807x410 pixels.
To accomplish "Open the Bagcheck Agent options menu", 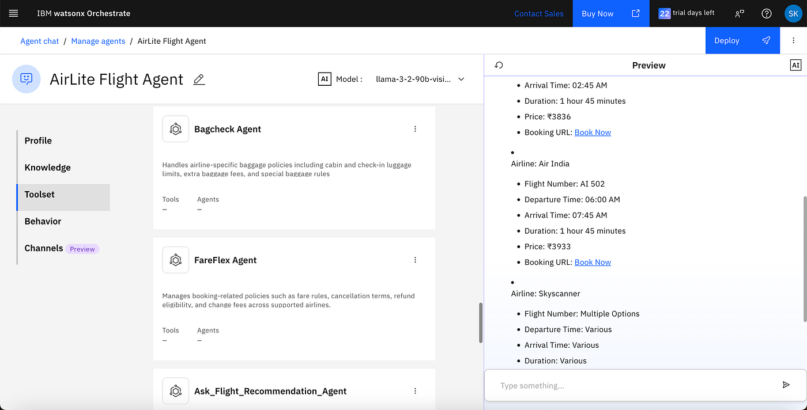I will (415, 129).
